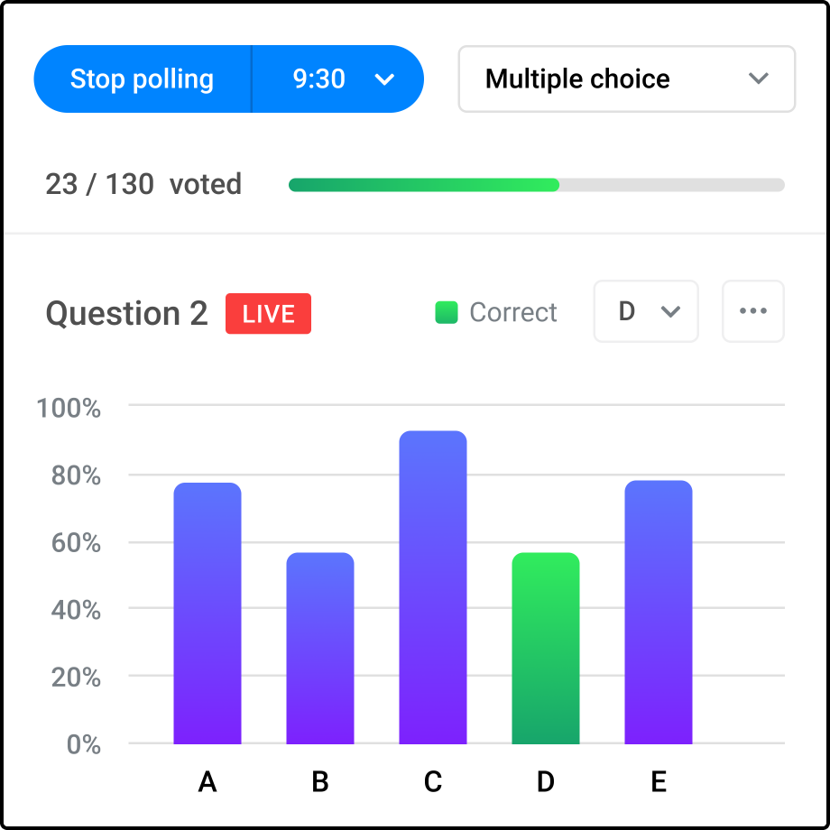Click the green correct bar D

pyautogui.click(x=546, y=648)
